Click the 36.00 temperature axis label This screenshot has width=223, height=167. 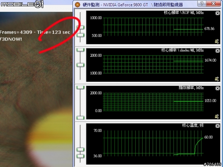[98, 156]
